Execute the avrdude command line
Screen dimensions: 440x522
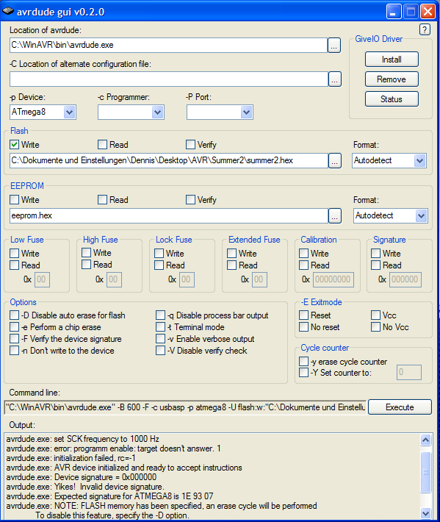tap(400, 407)
